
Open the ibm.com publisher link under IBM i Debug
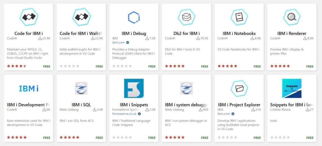point(119,42)
